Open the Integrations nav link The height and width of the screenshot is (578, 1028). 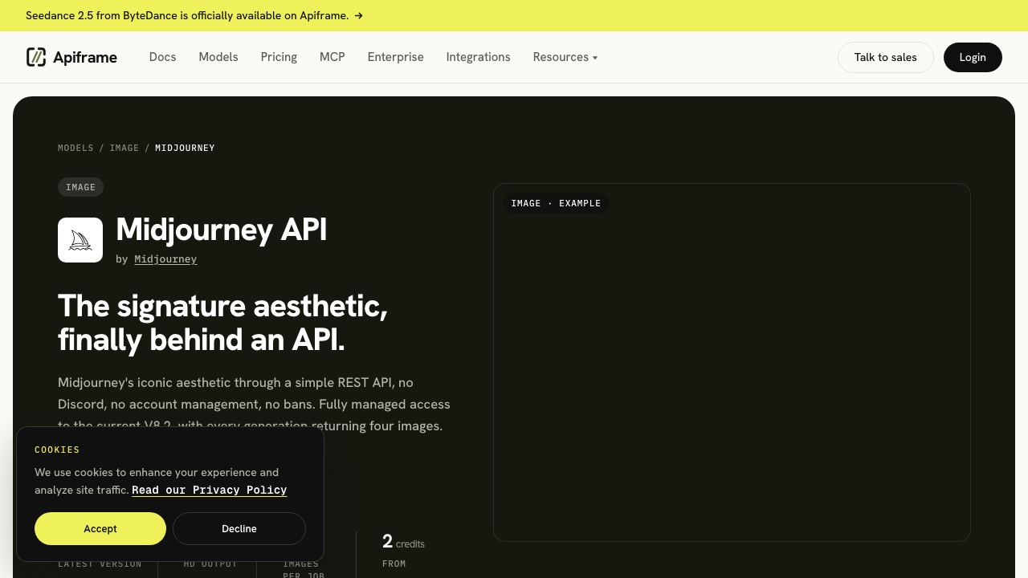tap(478, 57)
